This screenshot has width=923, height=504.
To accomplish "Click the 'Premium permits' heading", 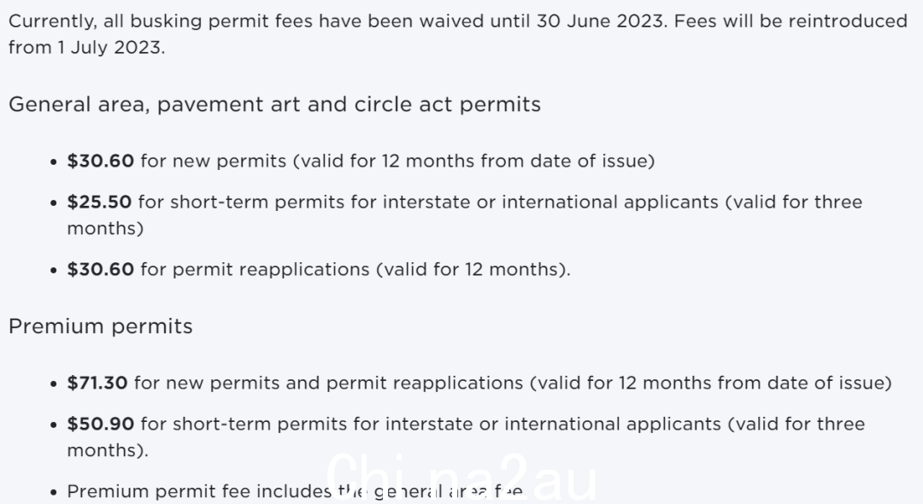I will pos(101,326).
